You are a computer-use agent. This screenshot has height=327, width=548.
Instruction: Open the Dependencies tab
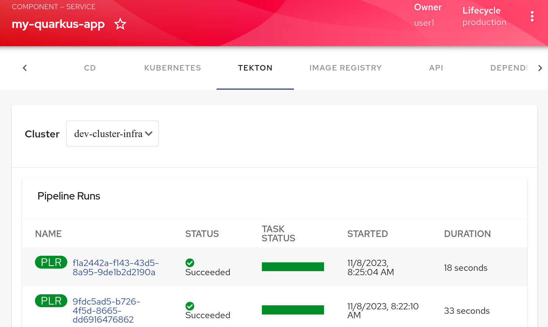pyautogui.click(x=509, y=68)
